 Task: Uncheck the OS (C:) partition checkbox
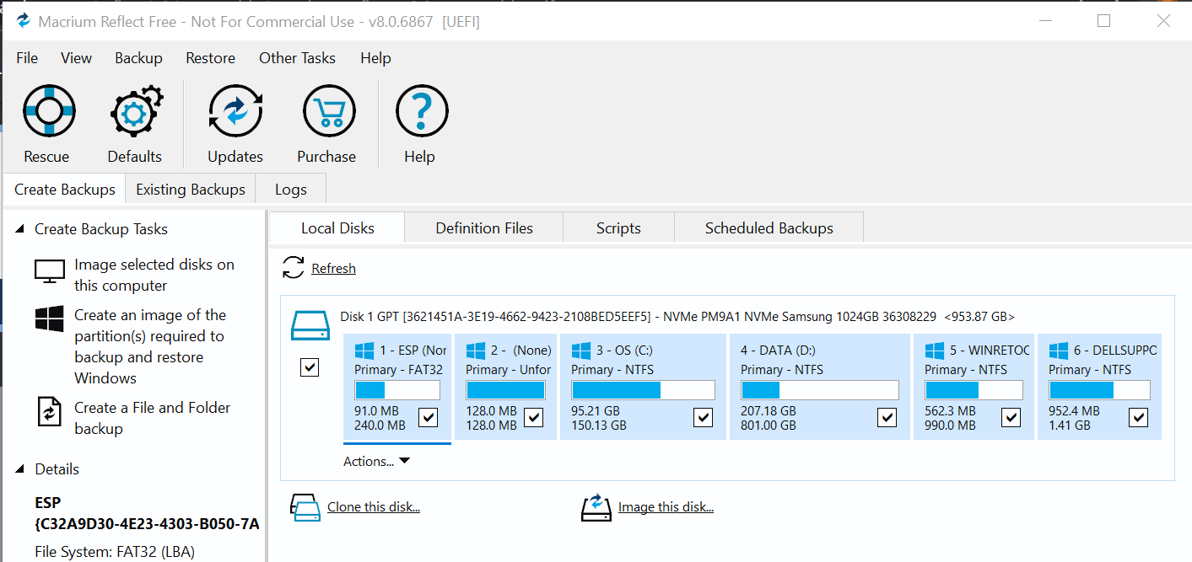tap(704, 417)
